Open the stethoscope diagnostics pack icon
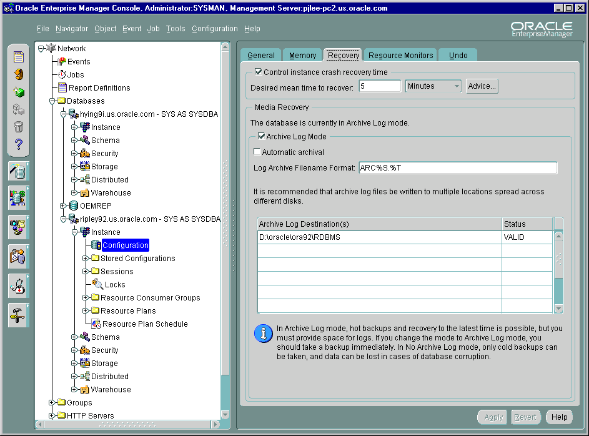Image resolution: width=589 pixels, height=436 pixels. coord(18,285)
